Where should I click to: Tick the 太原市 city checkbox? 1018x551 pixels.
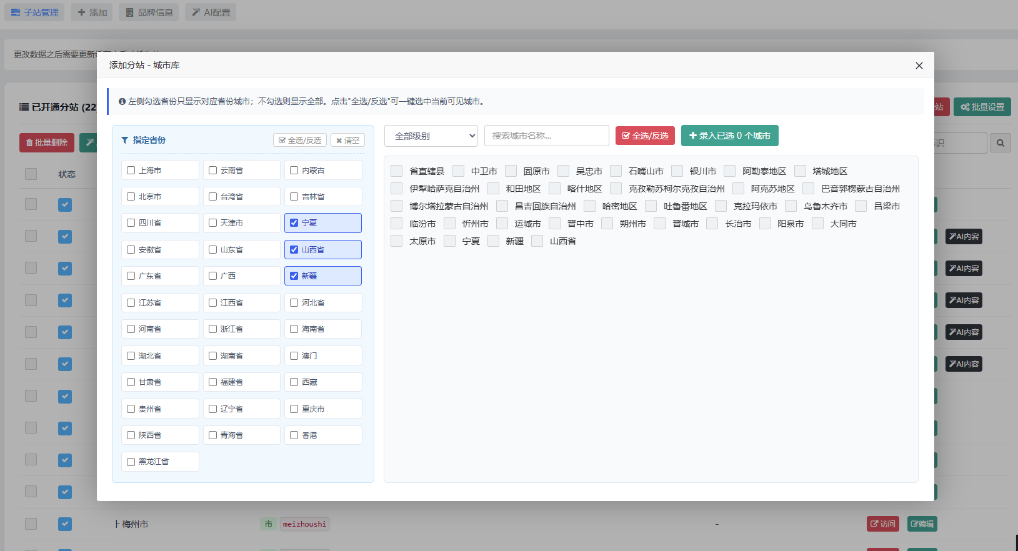coord(396,241)
